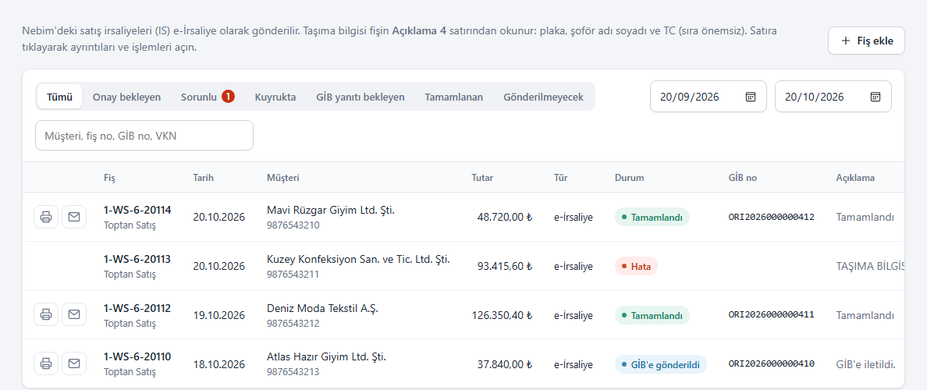Image resolution: width=927 pixels, height=390 pixels.
Task: Click the GİB no column header
Action: tap(743, 177)
